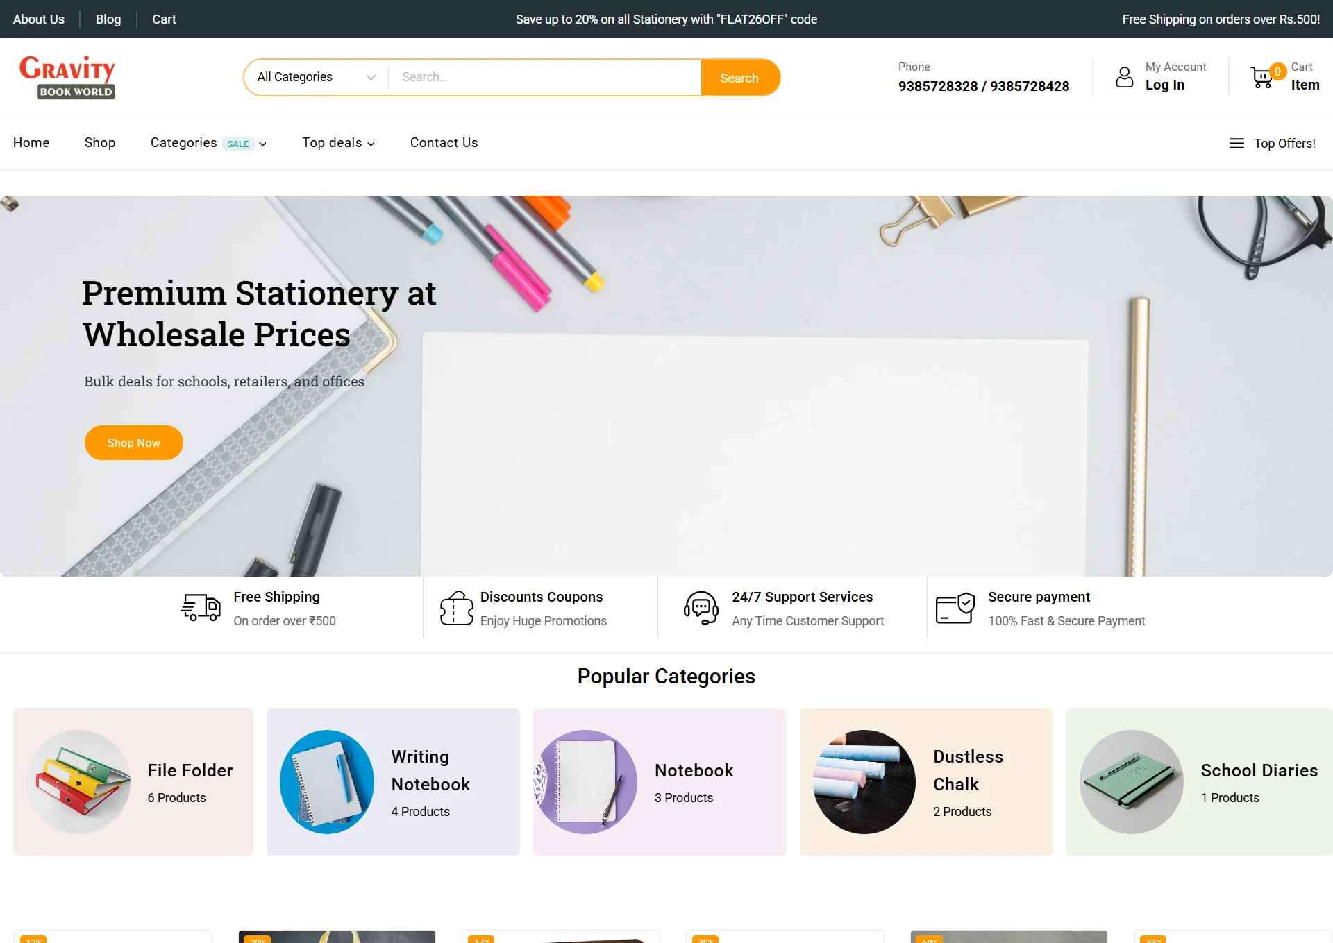
Task: Click the SALE badge in navigation
Action: point(238,144)
